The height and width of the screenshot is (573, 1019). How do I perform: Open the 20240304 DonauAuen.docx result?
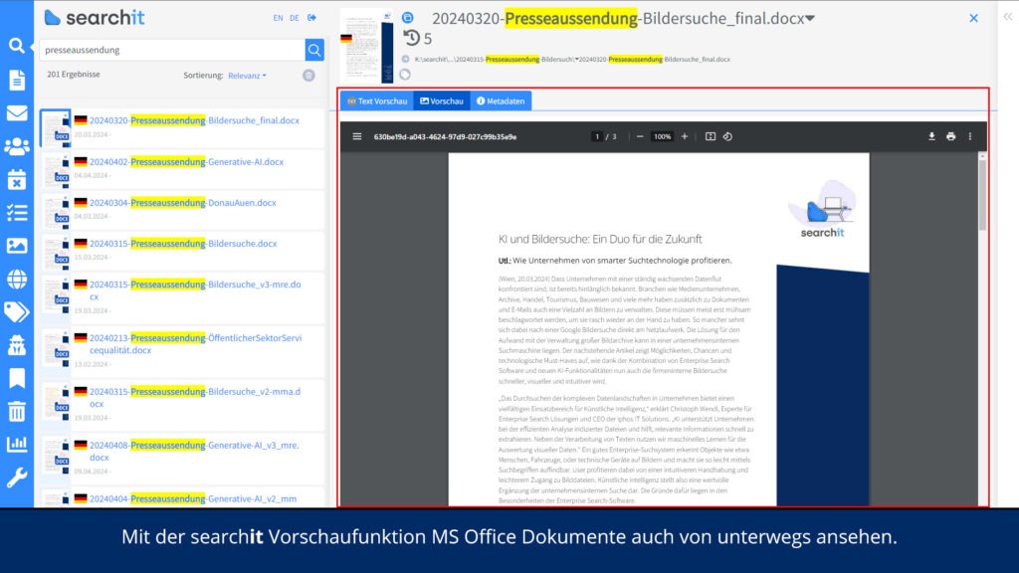(x=182, y=203)
